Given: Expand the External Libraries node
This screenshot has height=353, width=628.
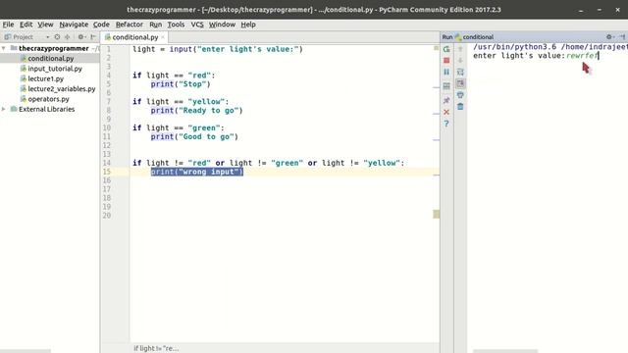Looking at the screenshot, I should pos(4,109).
